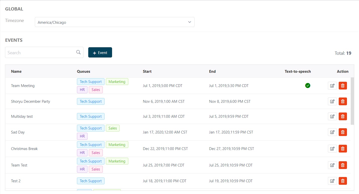Click the Action column header
359x194 pixels.
point(343,71)
